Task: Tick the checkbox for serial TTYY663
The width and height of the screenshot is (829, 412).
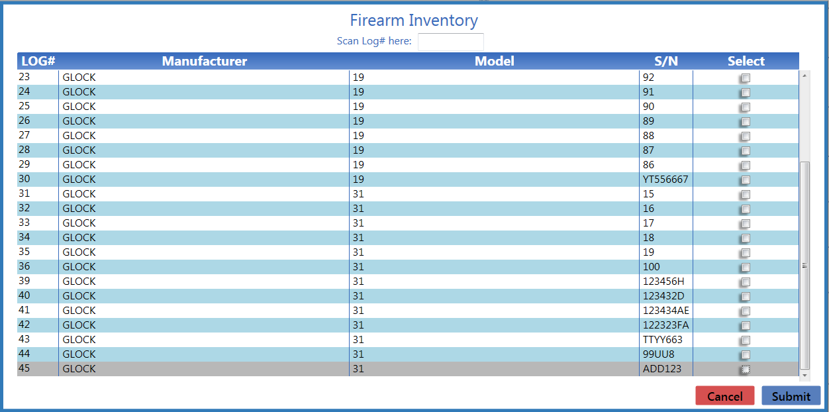Action: point(746,340)
